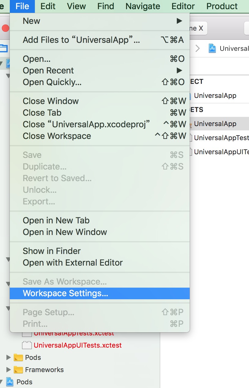The image size is (249, 388).
Task: Open the View menu
Action: click(x=76, y=6)
